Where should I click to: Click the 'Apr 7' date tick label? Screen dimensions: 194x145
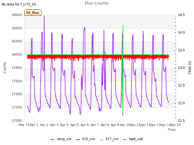(95, 125)
